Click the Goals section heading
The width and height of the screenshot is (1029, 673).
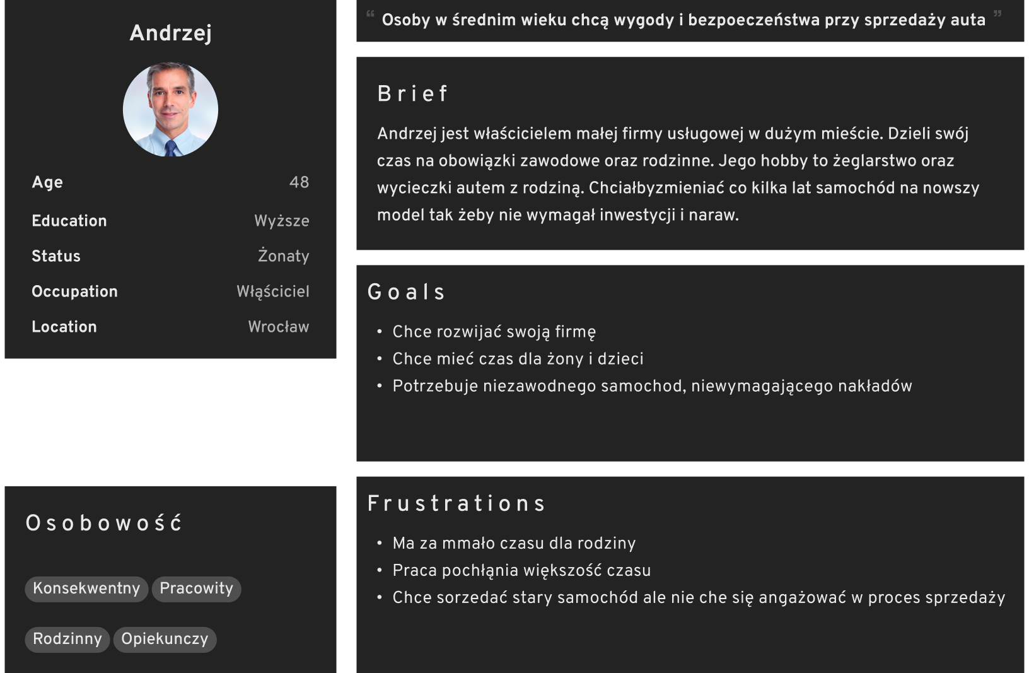pos(406,292)
